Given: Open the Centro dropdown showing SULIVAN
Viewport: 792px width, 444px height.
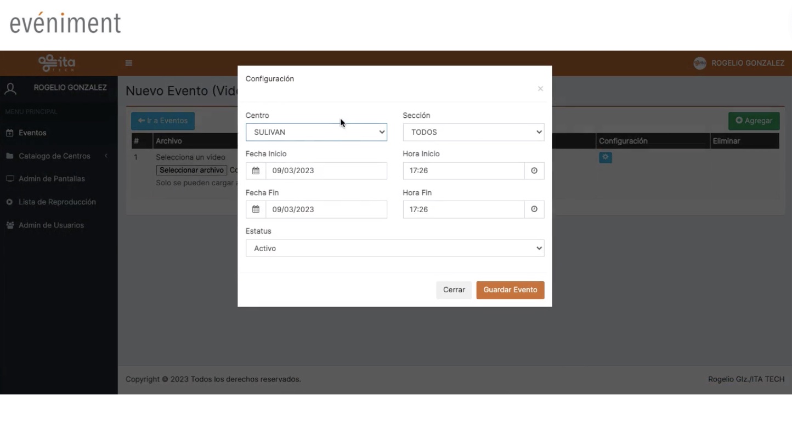Looking at the screenshot, I should pos(316,132).
